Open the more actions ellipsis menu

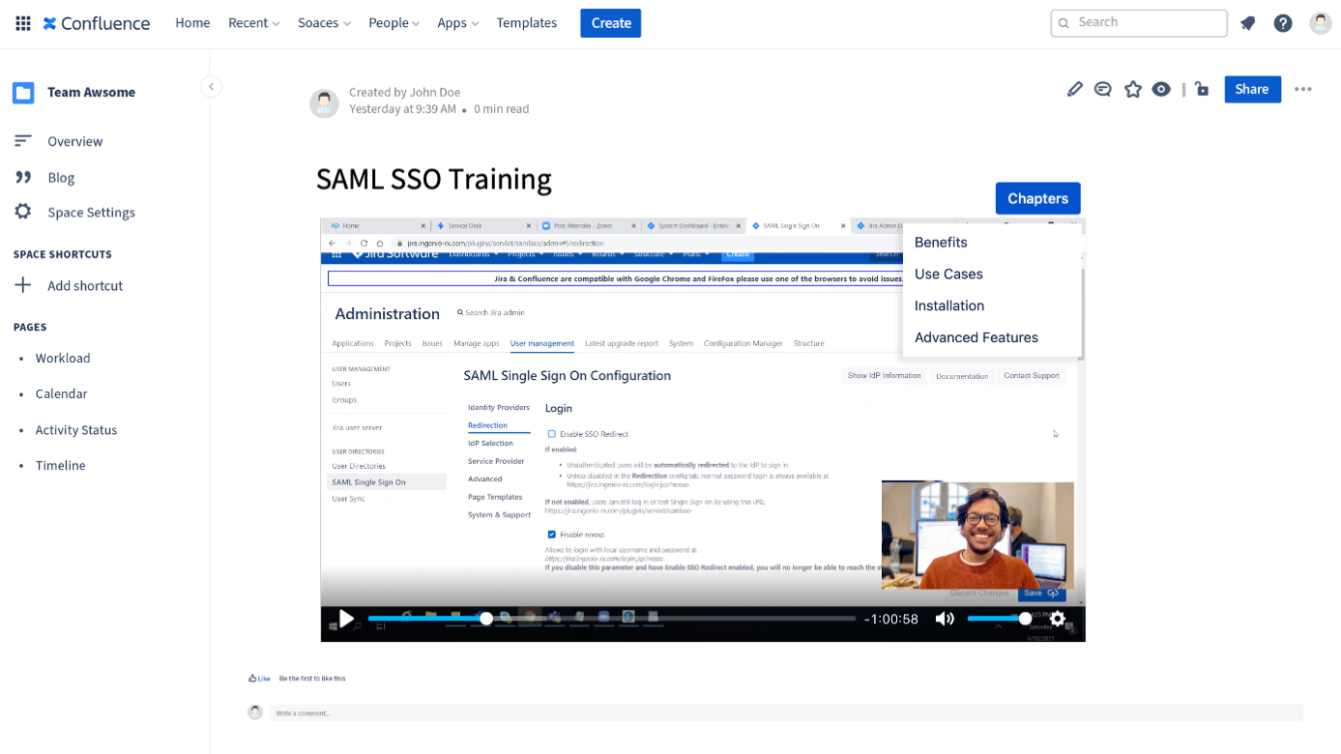[1303, 89]
